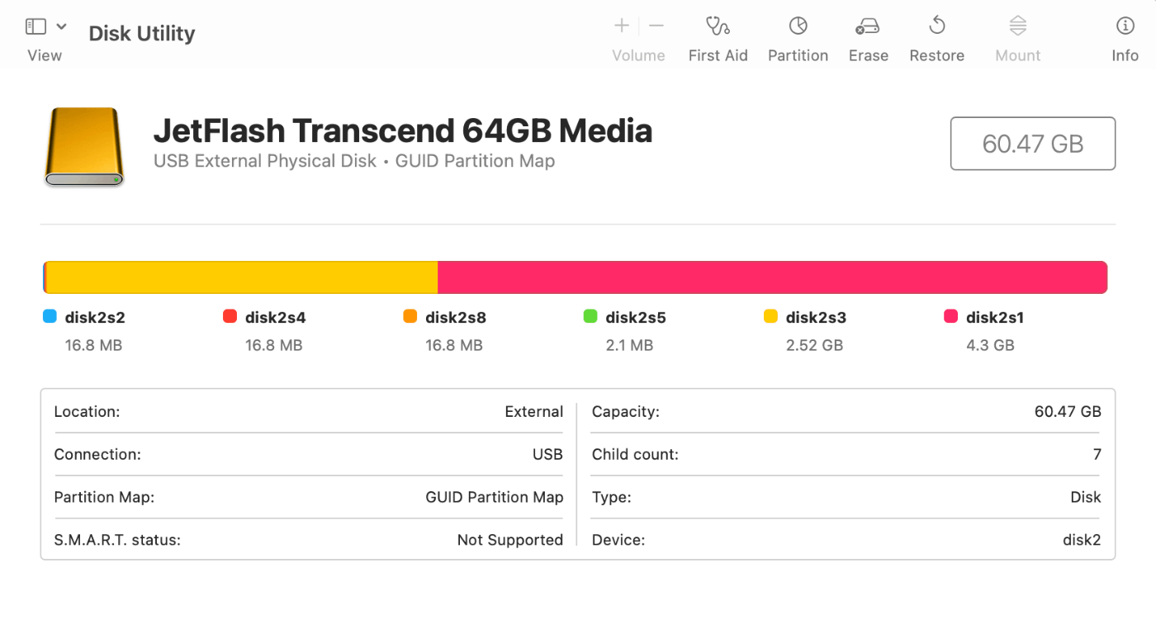
Task: Click the sidebar View icon
Action: tap(36, 26)
